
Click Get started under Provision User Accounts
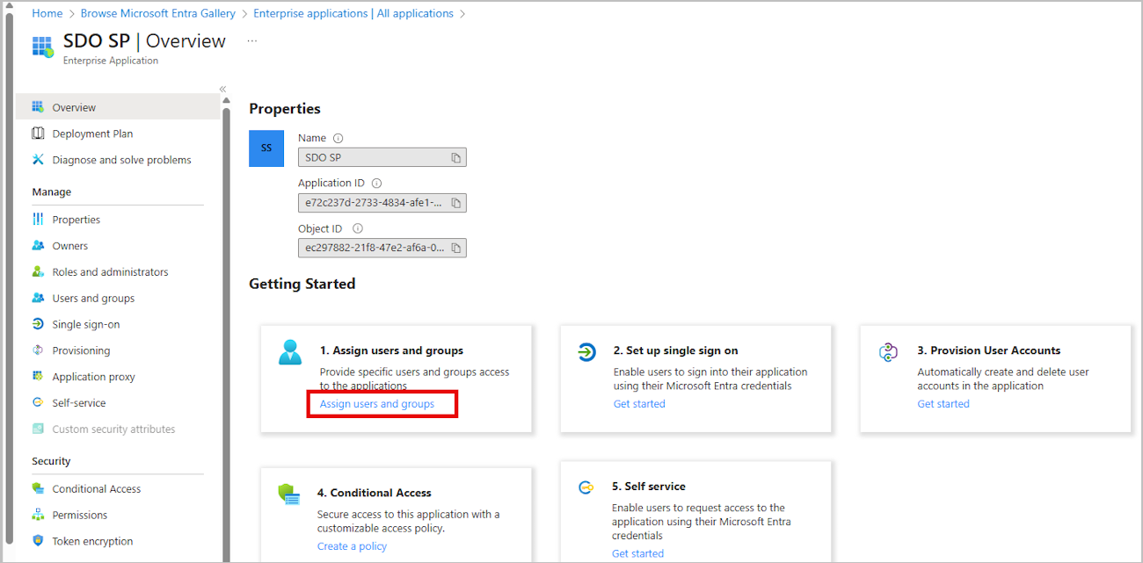point(943,404)
